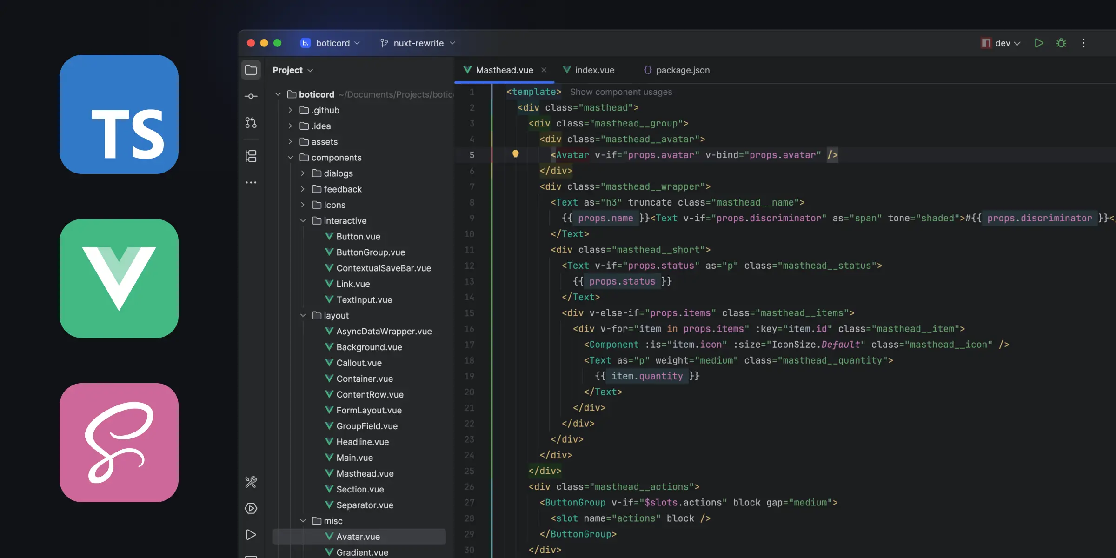This screenshot has height=558, width=1116.
Task: Click the Avatar tag on line 5
Action: pos(572,155)
